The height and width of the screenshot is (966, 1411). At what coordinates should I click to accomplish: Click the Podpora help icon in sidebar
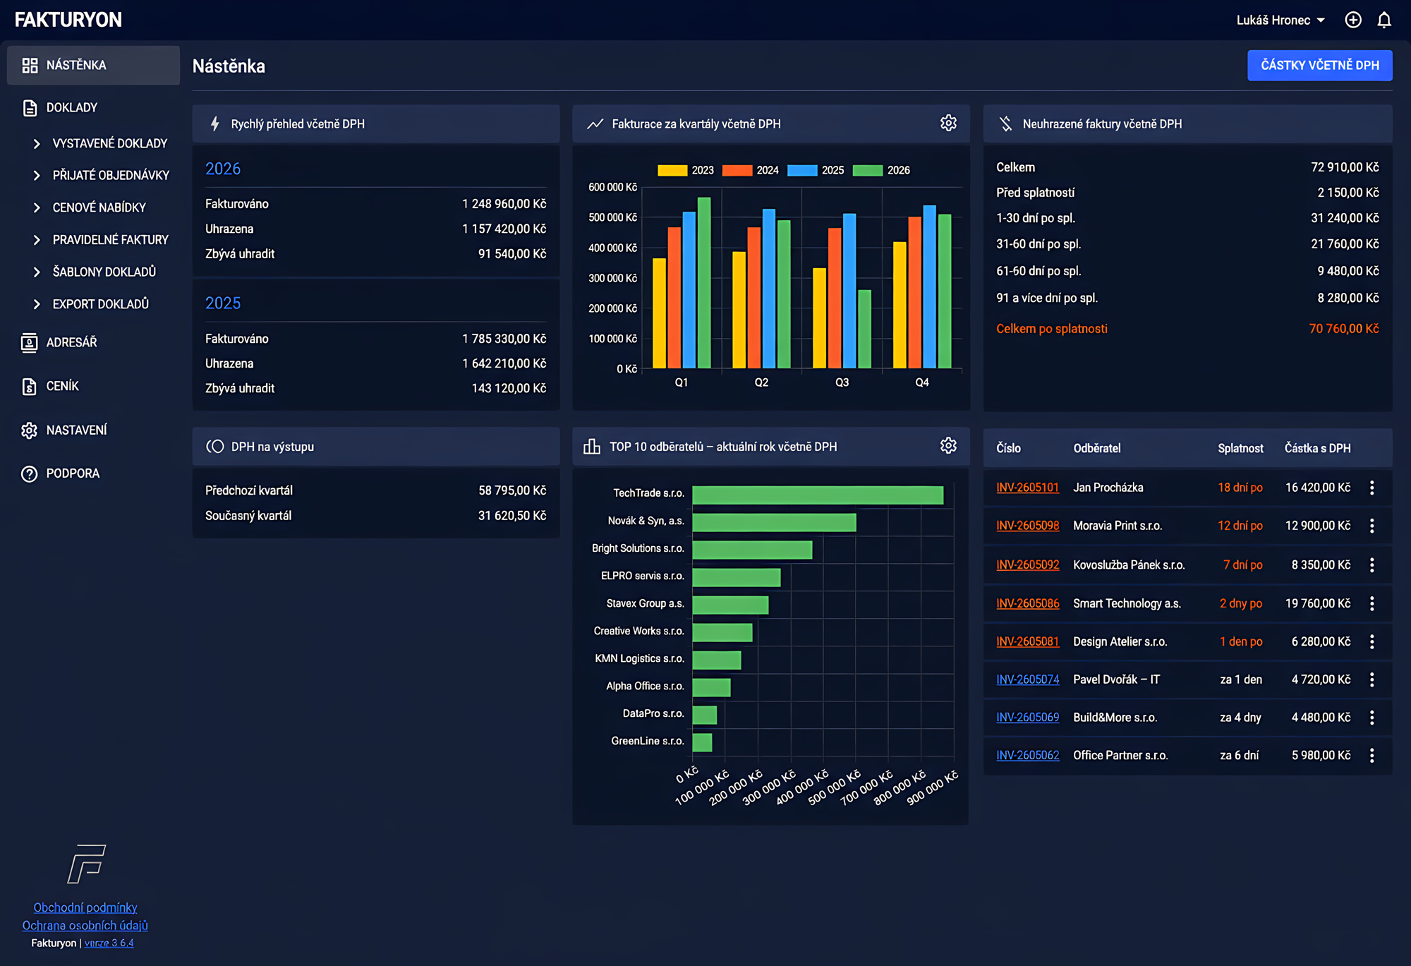pos(29,473)
